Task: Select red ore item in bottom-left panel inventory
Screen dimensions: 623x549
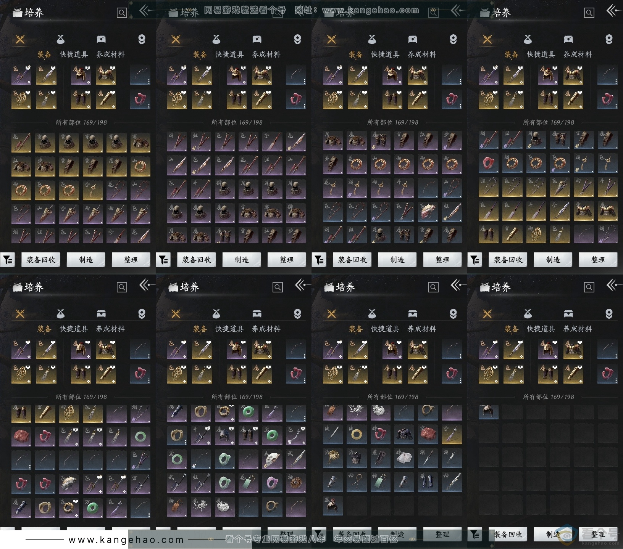Action: [x=21, y=437]
